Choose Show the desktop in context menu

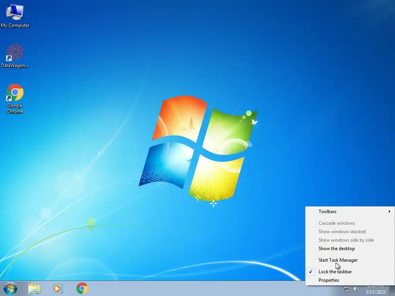pos(350,249)
